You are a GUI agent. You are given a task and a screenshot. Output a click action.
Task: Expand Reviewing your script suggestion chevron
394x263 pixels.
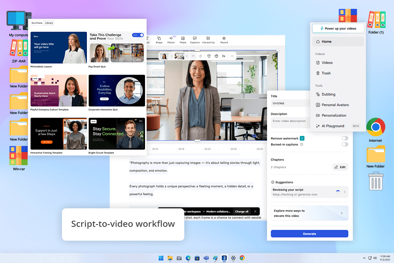point(344,192)
